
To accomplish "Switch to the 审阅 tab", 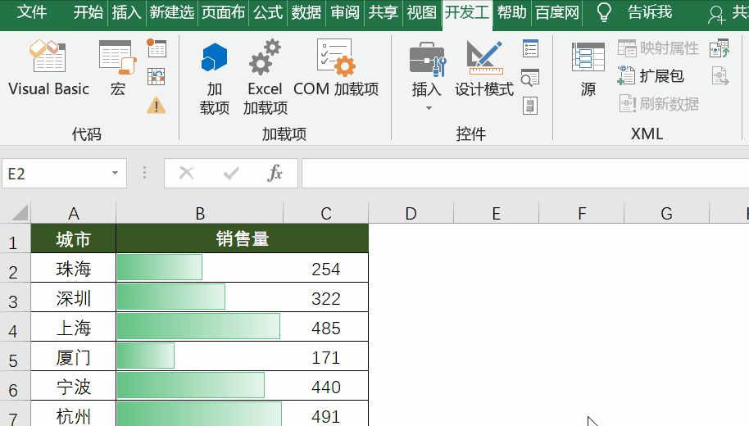I will click(345, 12).
